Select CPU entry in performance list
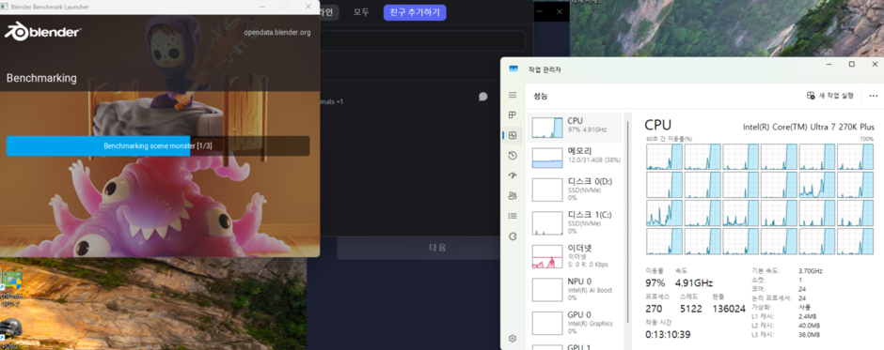Screen dimensions: 884x350 (x=575, y=128)
